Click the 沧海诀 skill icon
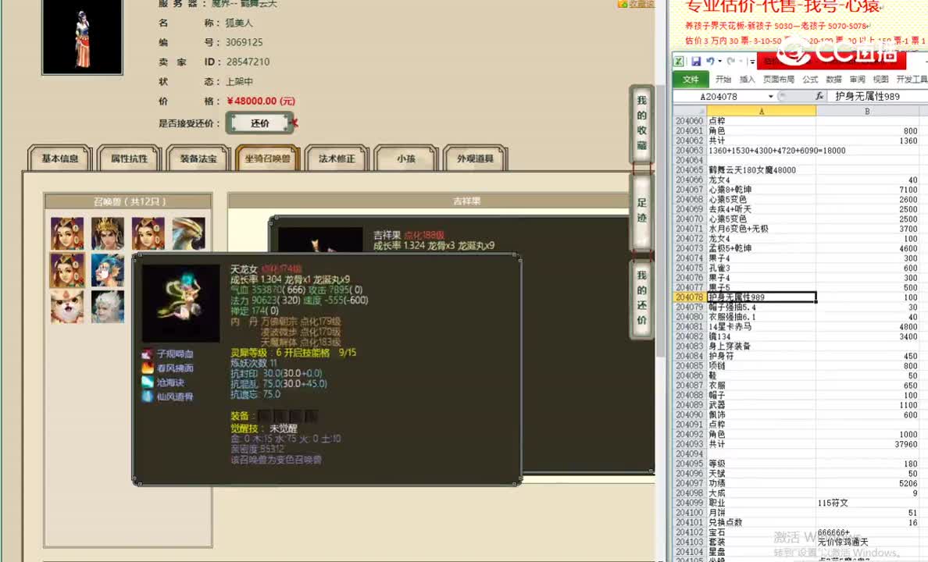Screen dimensions: 928x562 click(x=148, y=382)
